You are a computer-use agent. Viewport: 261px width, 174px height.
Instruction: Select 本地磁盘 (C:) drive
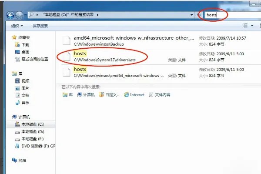click(31, 124)
